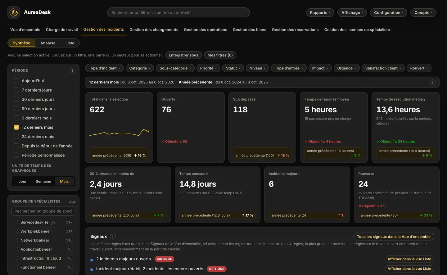Click the 'tous' link for specialist groups
The width and height of the screenshot is (447, 275).
[72, 201]
